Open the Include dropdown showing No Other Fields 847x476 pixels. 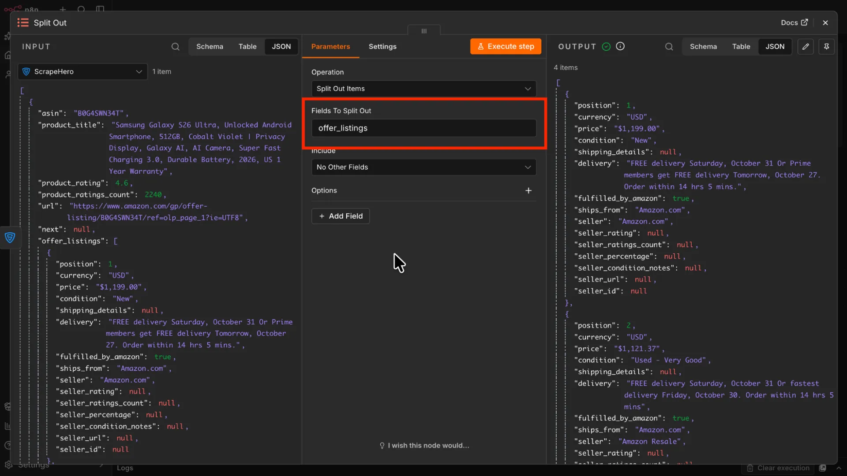[x=423, y=167]
